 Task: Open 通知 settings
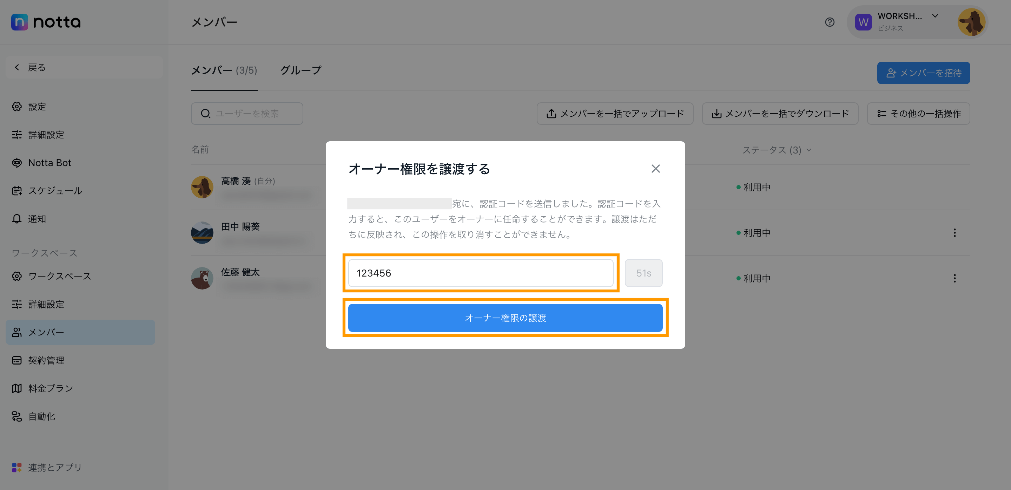pyautogui.click(x=80, y=219)
